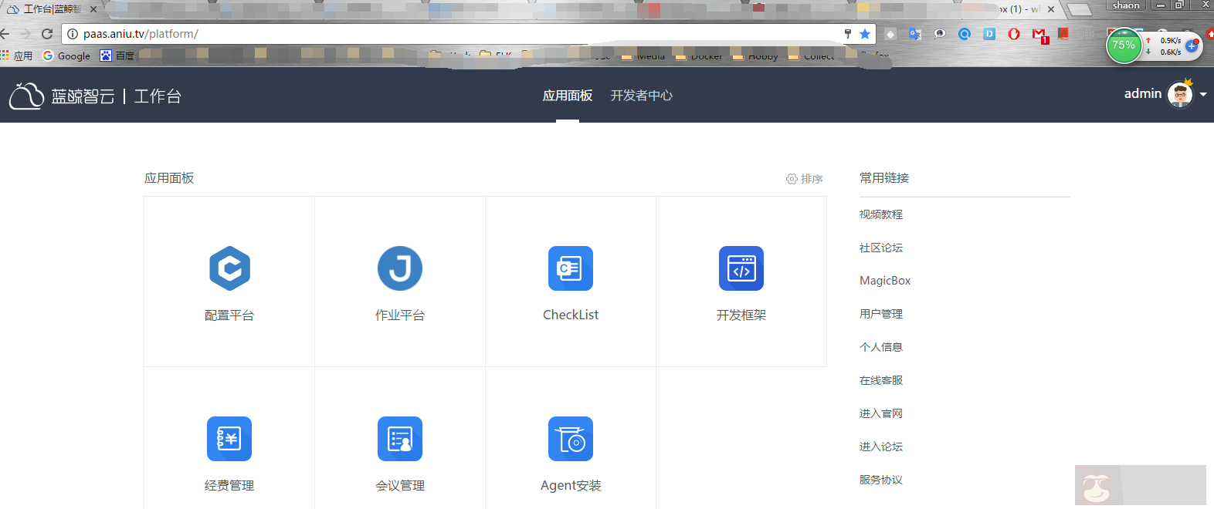
Task: Click the green 75% floating widget
Action: [x=1124, y=46]
